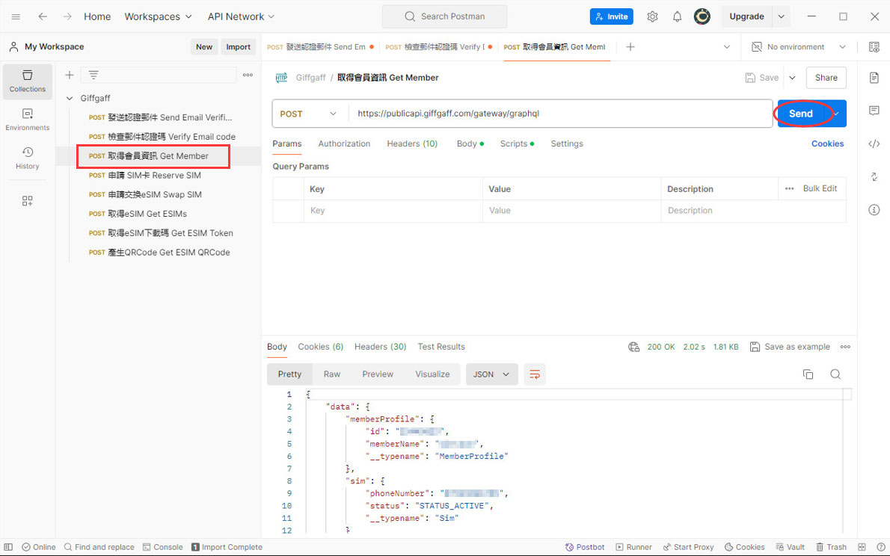Click the request URL input field

pyautogui.click(x=561, y=114)
